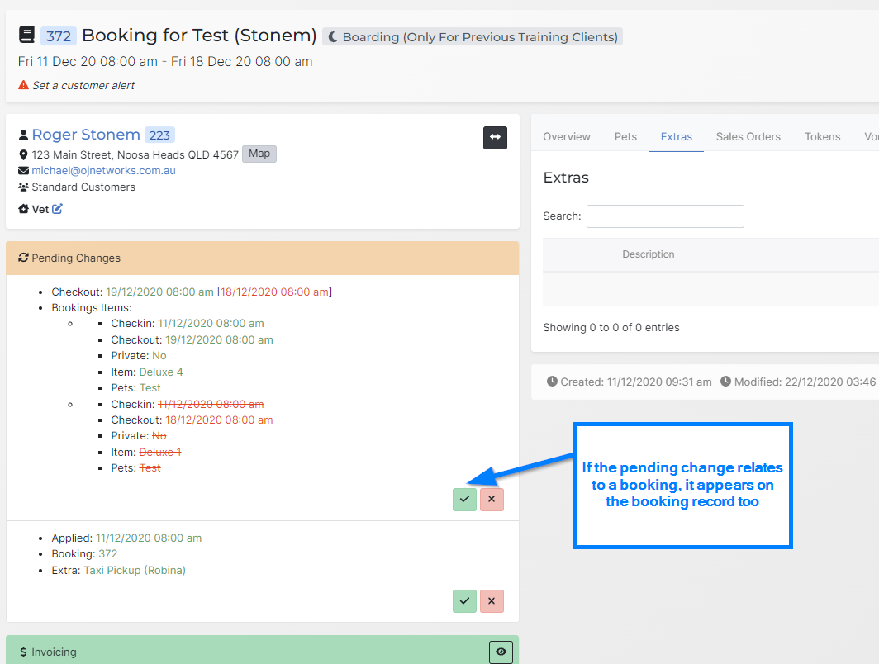The image size is (879, 664).
Task: Click the Vet clinic house icon
Action: point(23,209)
